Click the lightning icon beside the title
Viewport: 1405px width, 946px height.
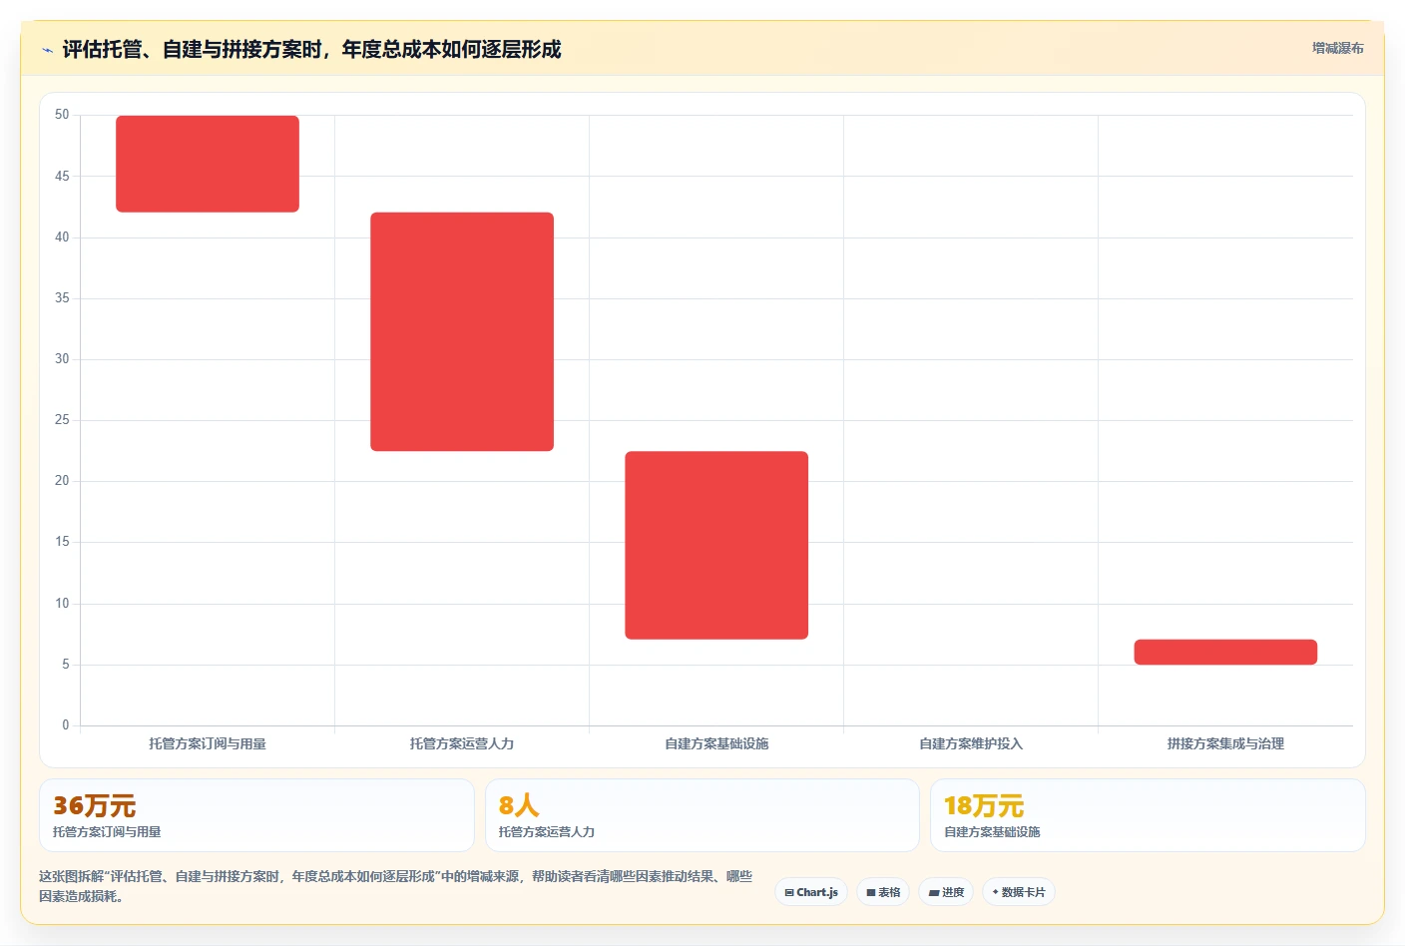pos(47,50)
